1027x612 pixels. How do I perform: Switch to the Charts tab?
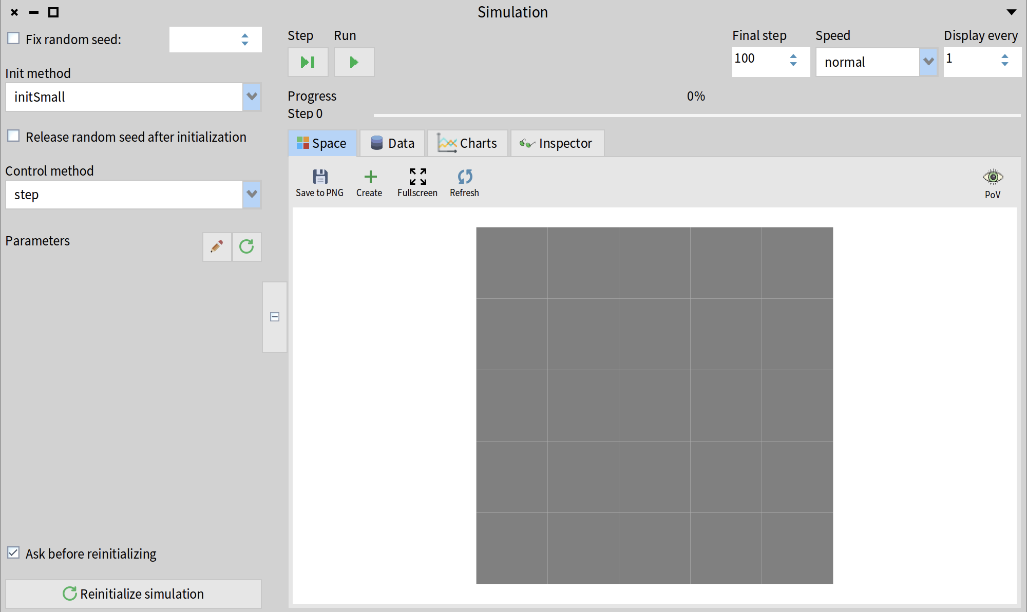click(x=467, y=143)
